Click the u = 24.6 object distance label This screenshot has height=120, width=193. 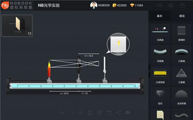(x=64, y=93)
